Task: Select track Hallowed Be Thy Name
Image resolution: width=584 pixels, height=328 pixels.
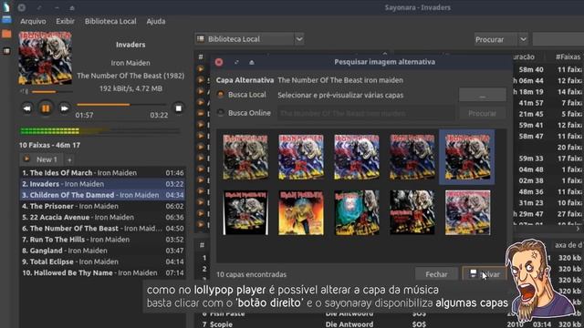Action: (x=102, y=273)
